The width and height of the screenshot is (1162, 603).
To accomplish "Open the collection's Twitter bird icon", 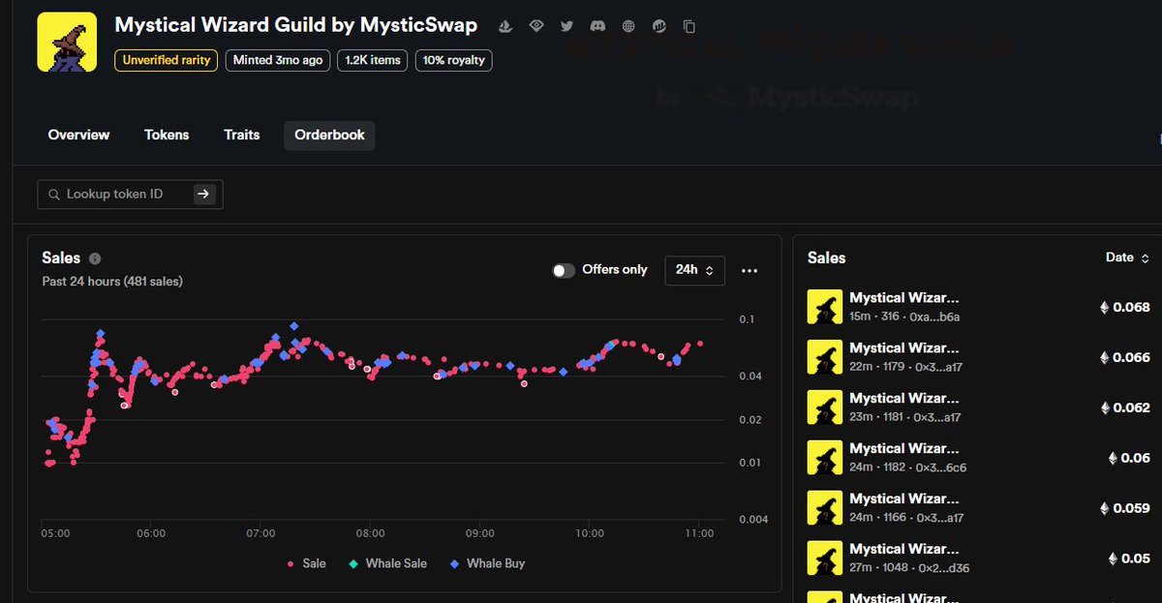I will pyautogui.click(x=566, y=26).
